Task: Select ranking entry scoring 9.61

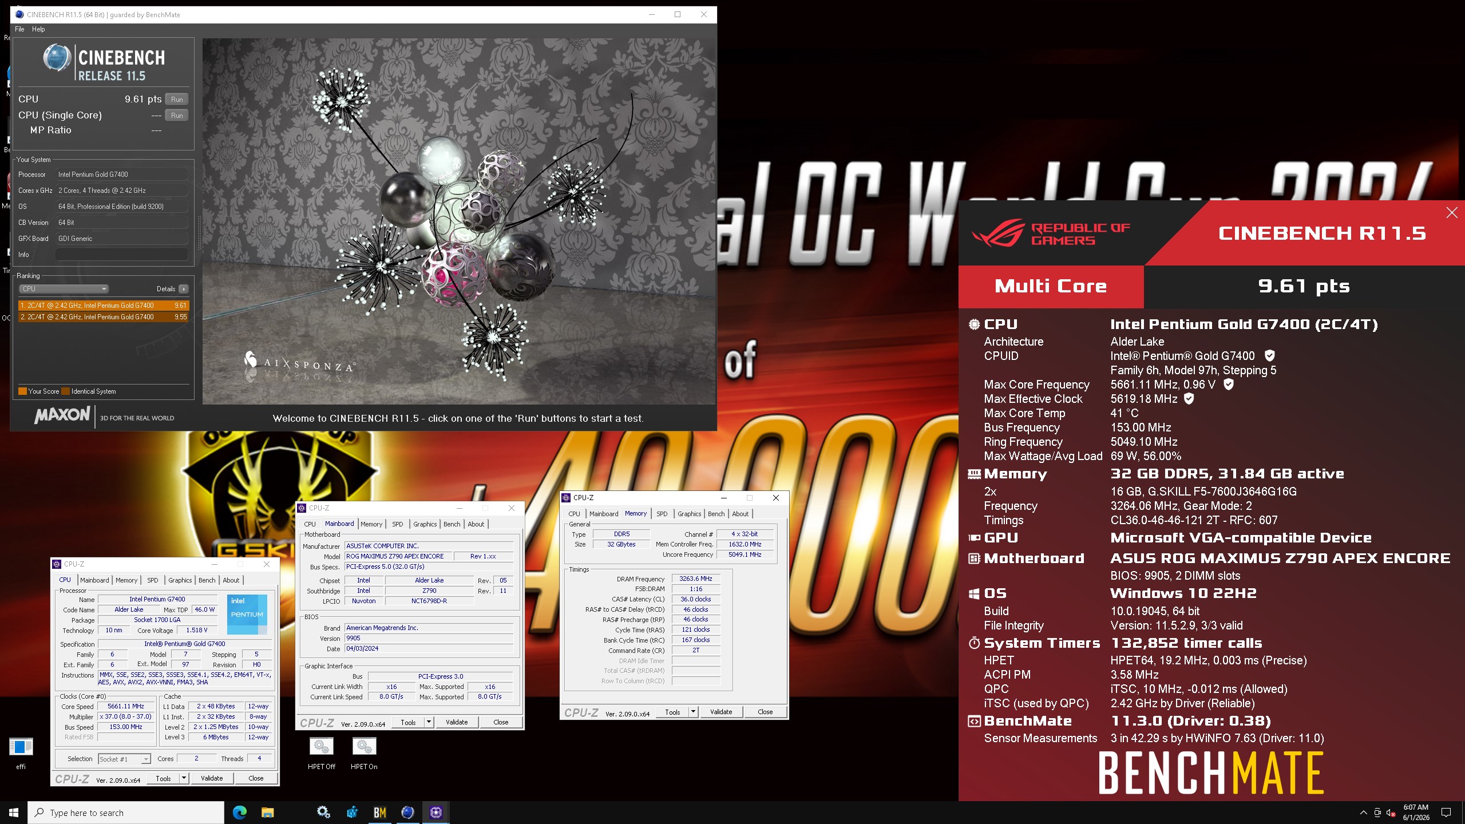Action: tap(104, 306)
